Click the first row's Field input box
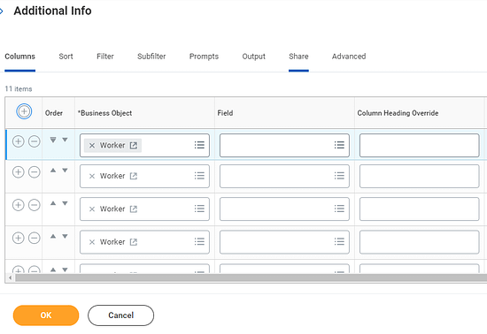This screenshot has height=334, width=487. [x=284, y=145]
